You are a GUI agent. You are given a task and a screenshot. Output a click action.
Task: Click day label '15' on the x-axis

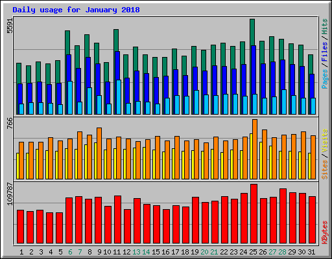[156, 252]
